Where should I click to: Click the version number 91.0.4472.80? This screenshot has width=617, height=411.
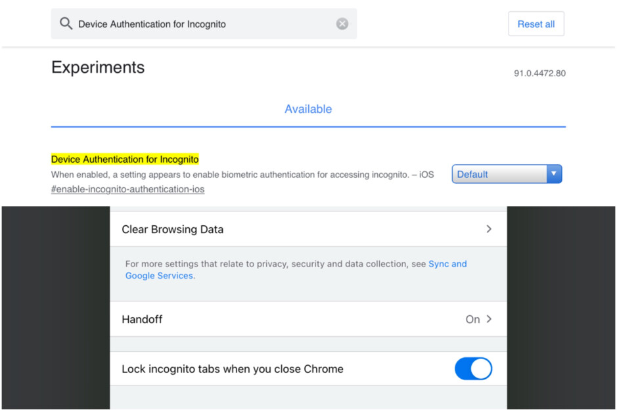click(540, 73)
